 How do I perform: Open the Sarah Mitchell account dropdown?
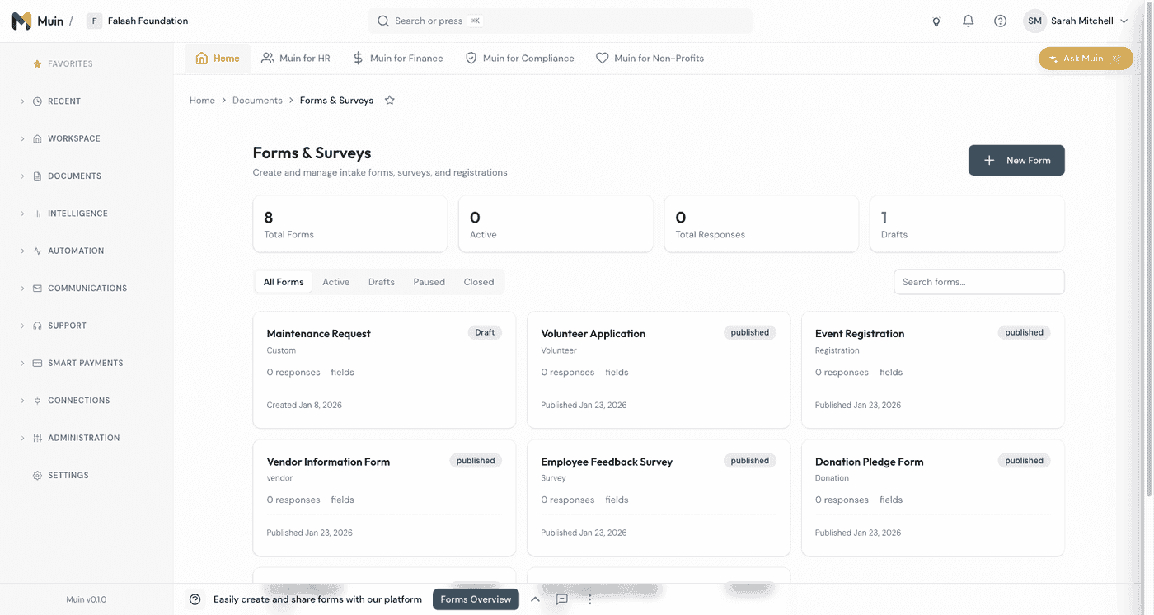pyautogui.click(x=1076, y=21)
